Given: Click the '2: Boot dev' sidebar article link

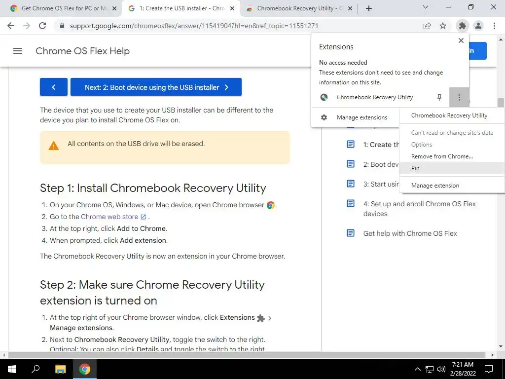Looking at the screenshot, I should point(381,164).
